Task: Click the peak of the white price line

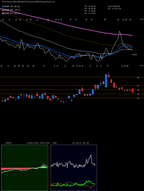Action: [120, 32]
